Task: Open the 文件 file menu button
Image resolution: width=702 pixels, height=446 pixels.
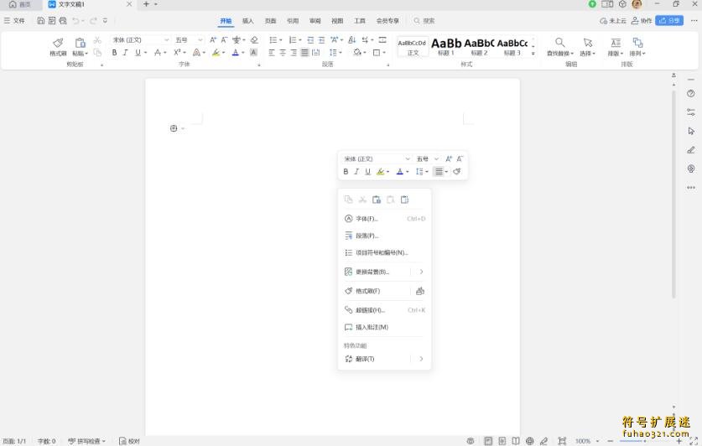Action: coord(14,21)
